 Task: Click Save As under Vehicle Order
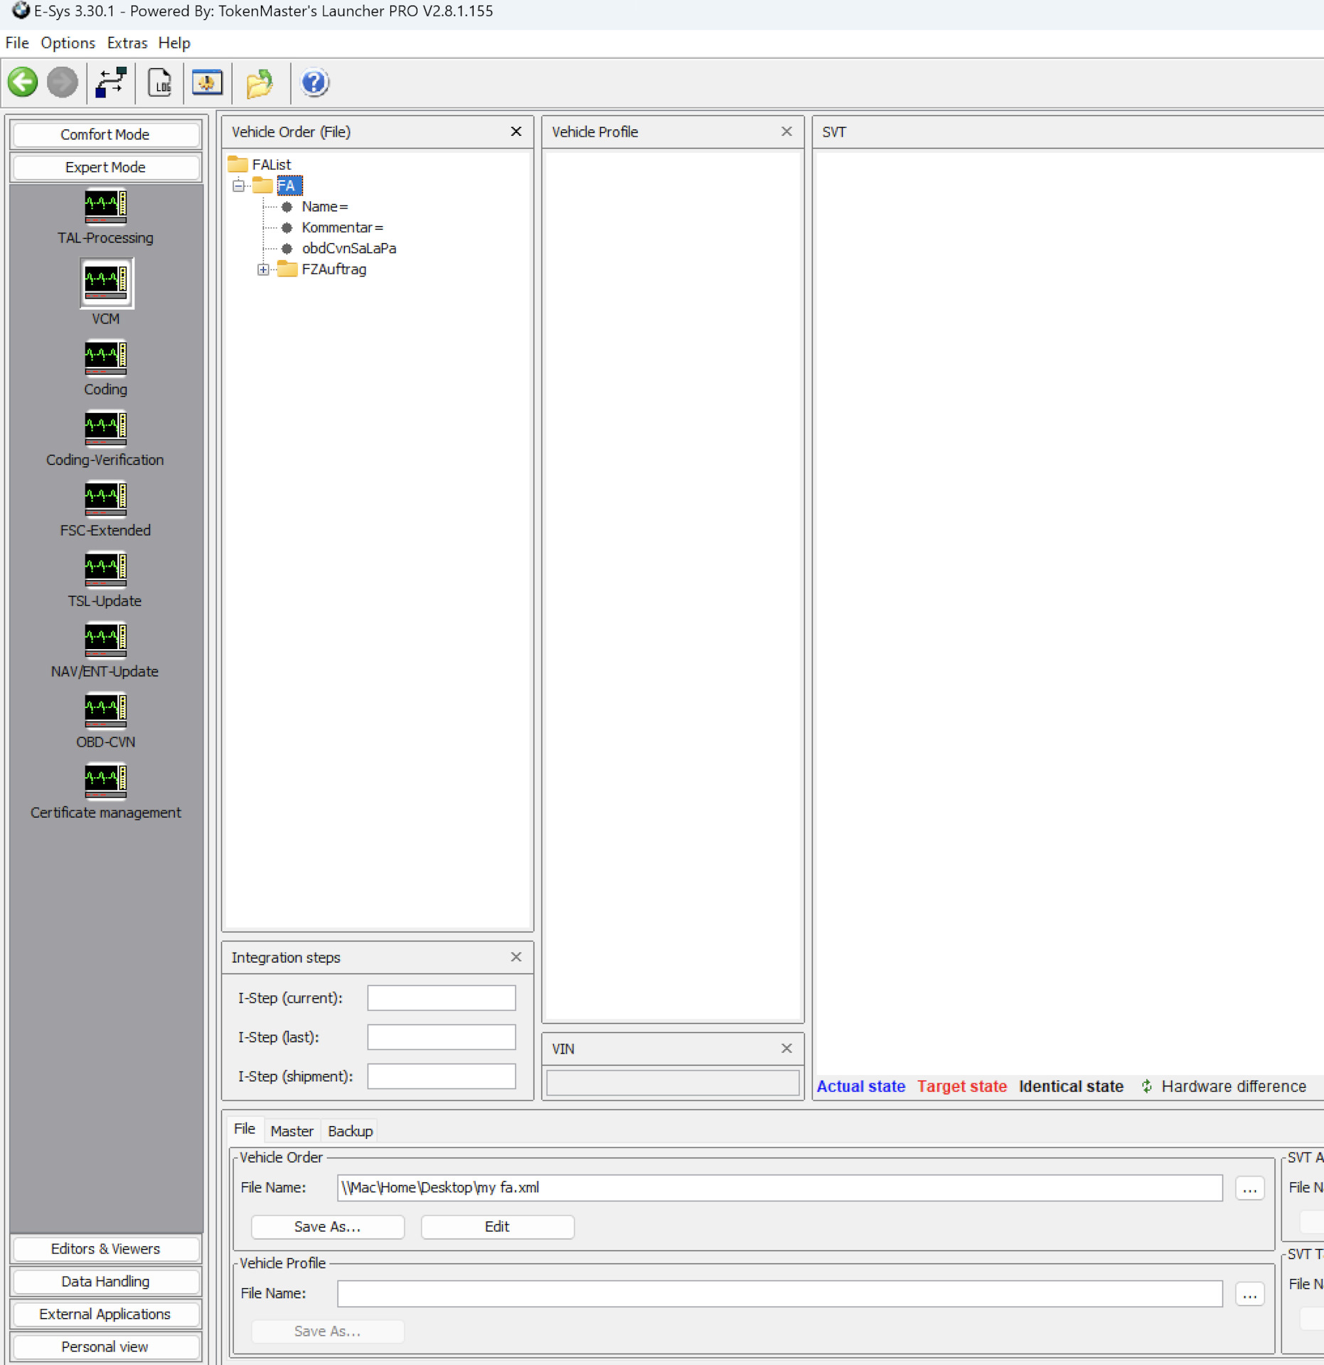click(327, 1227)
